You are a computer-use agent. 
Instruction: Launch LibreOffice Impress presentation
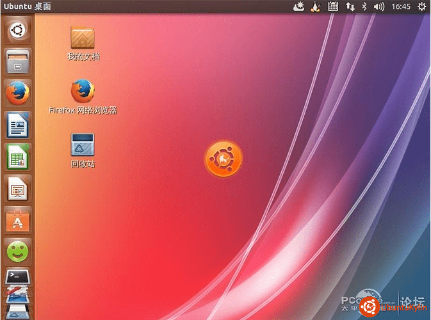[17, 188]
